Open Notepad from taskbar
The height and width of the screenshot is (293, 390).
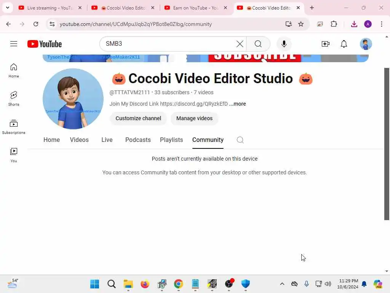pyautogui.click(x=195, y=284)
